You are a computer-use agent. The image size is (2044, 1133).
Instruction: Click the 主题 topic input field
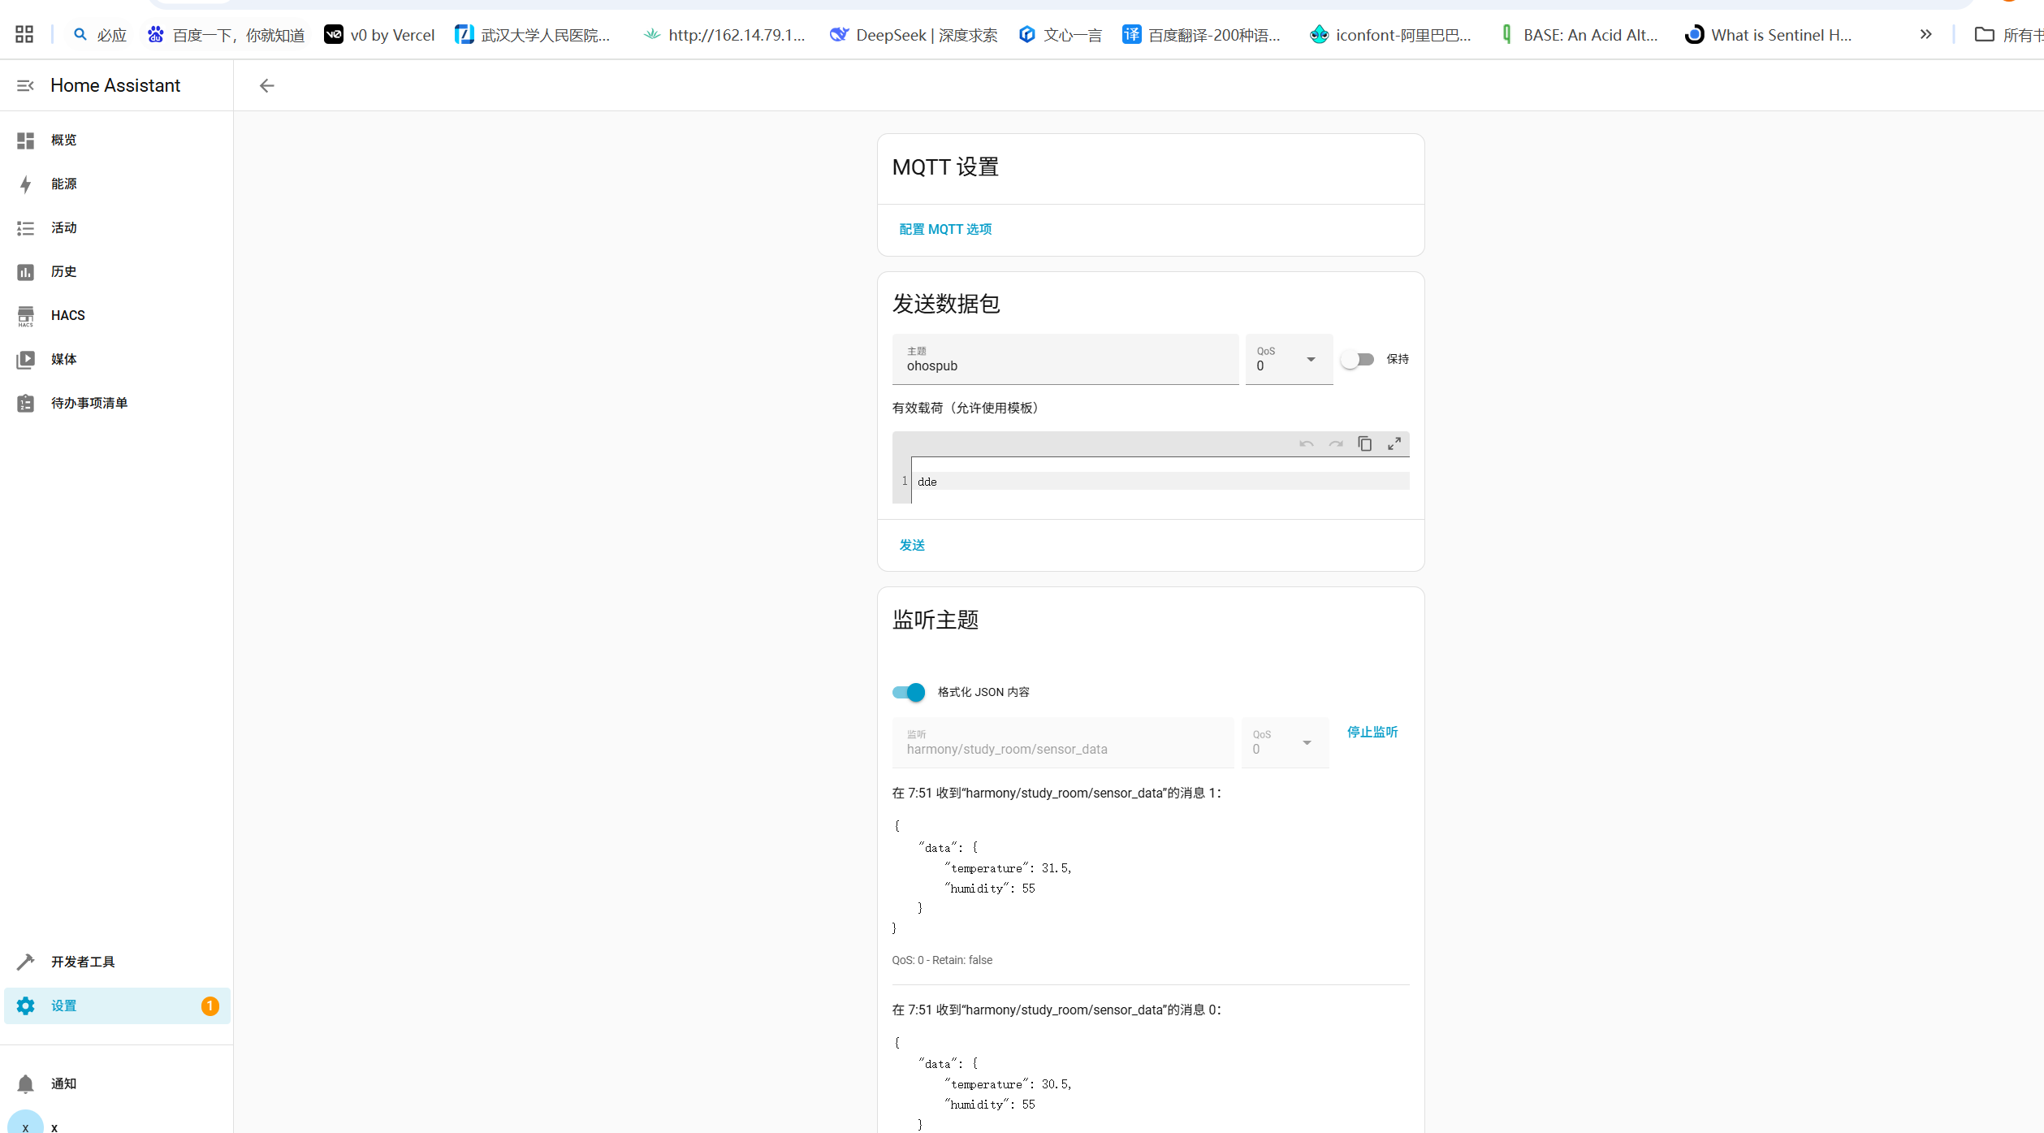[x=1065, y=360]
